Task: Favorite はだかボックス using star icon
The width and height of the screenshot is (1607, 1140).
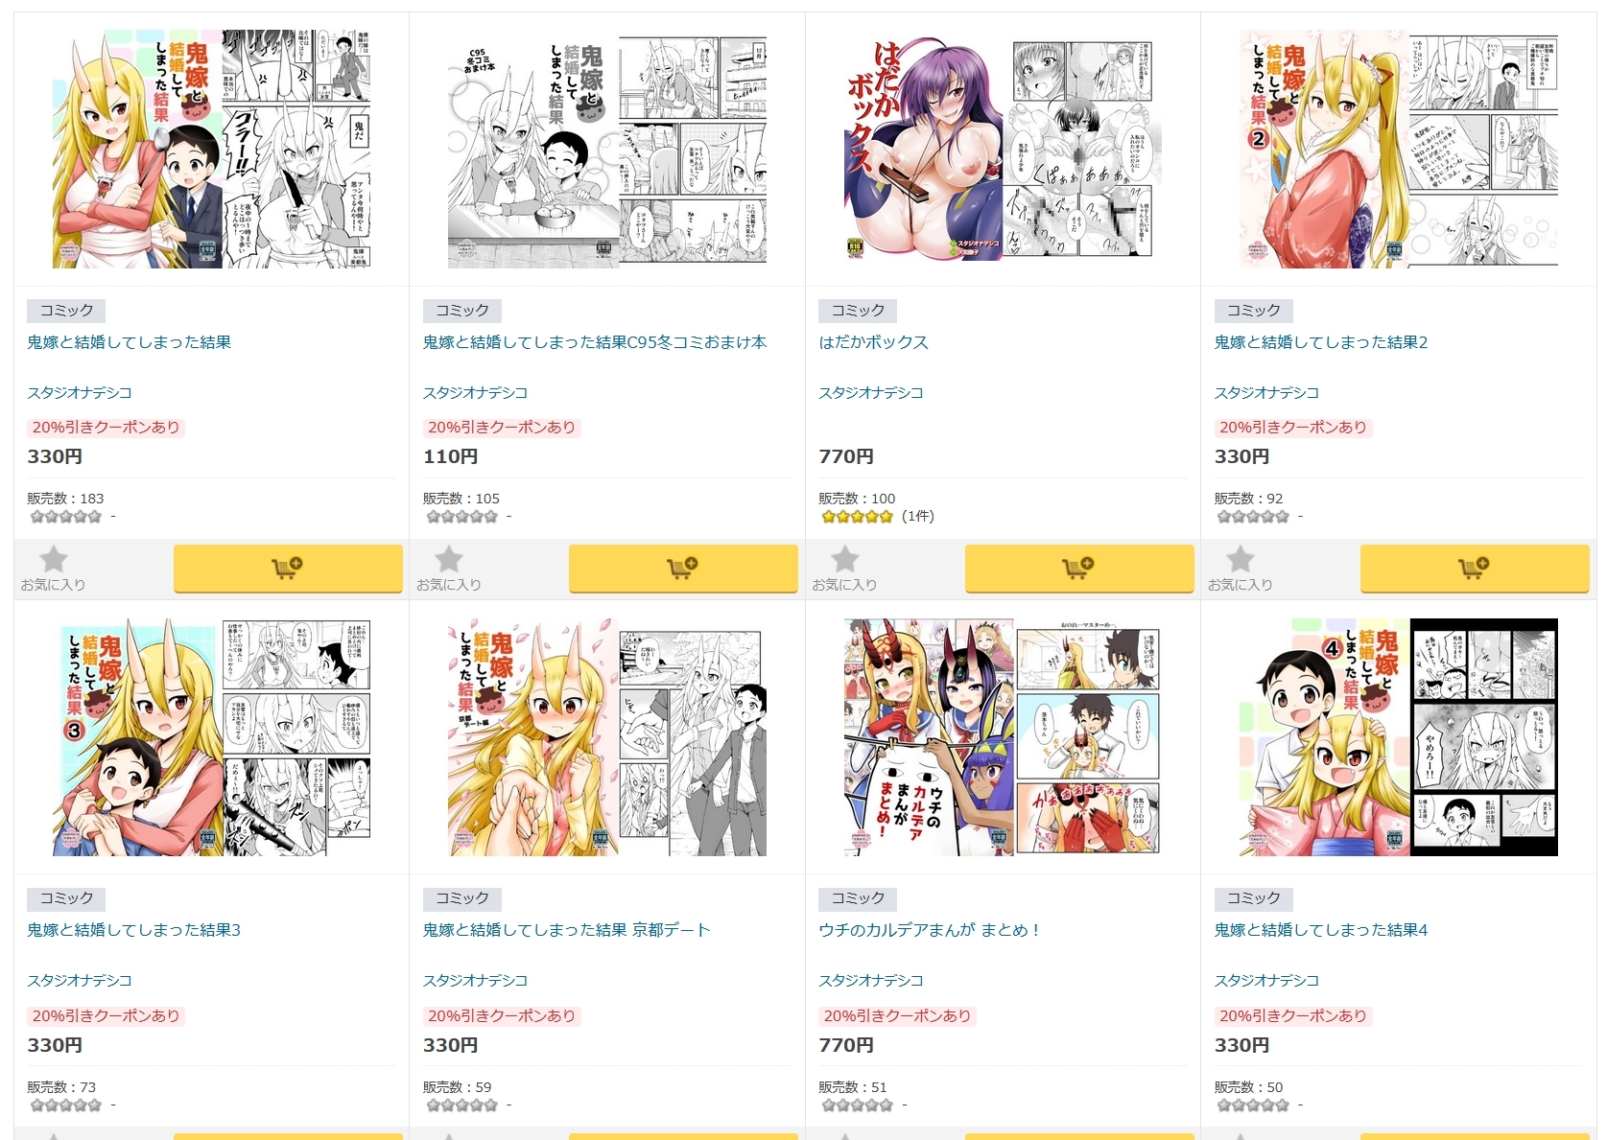Action: [x=844, y=568]
